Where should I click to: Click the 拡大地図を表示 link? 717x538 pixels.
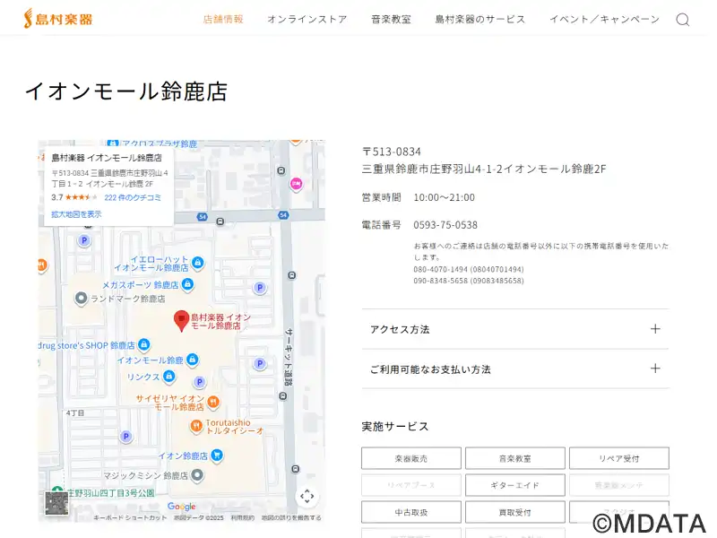coord(76,214)
